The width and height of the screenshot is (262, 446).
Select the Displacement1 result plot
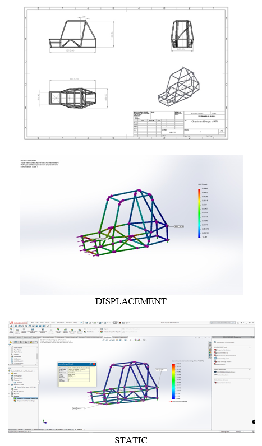pos(25,401)
